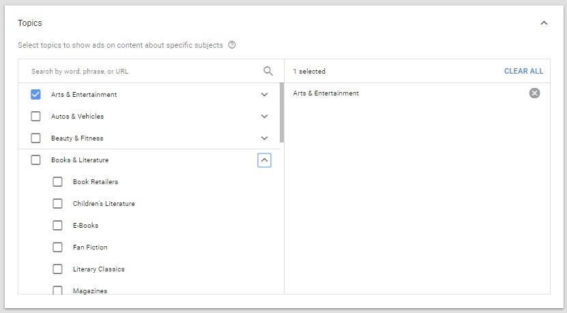Viewport: 567px width, 313px height.
Task: Select the Books & Literature checkbox
Action: point(35,160)
